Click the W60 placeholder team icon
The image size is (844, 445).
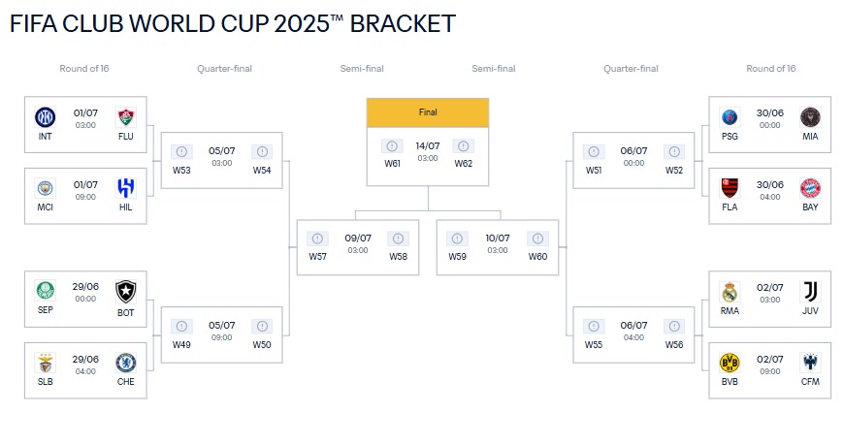[537, 238]
